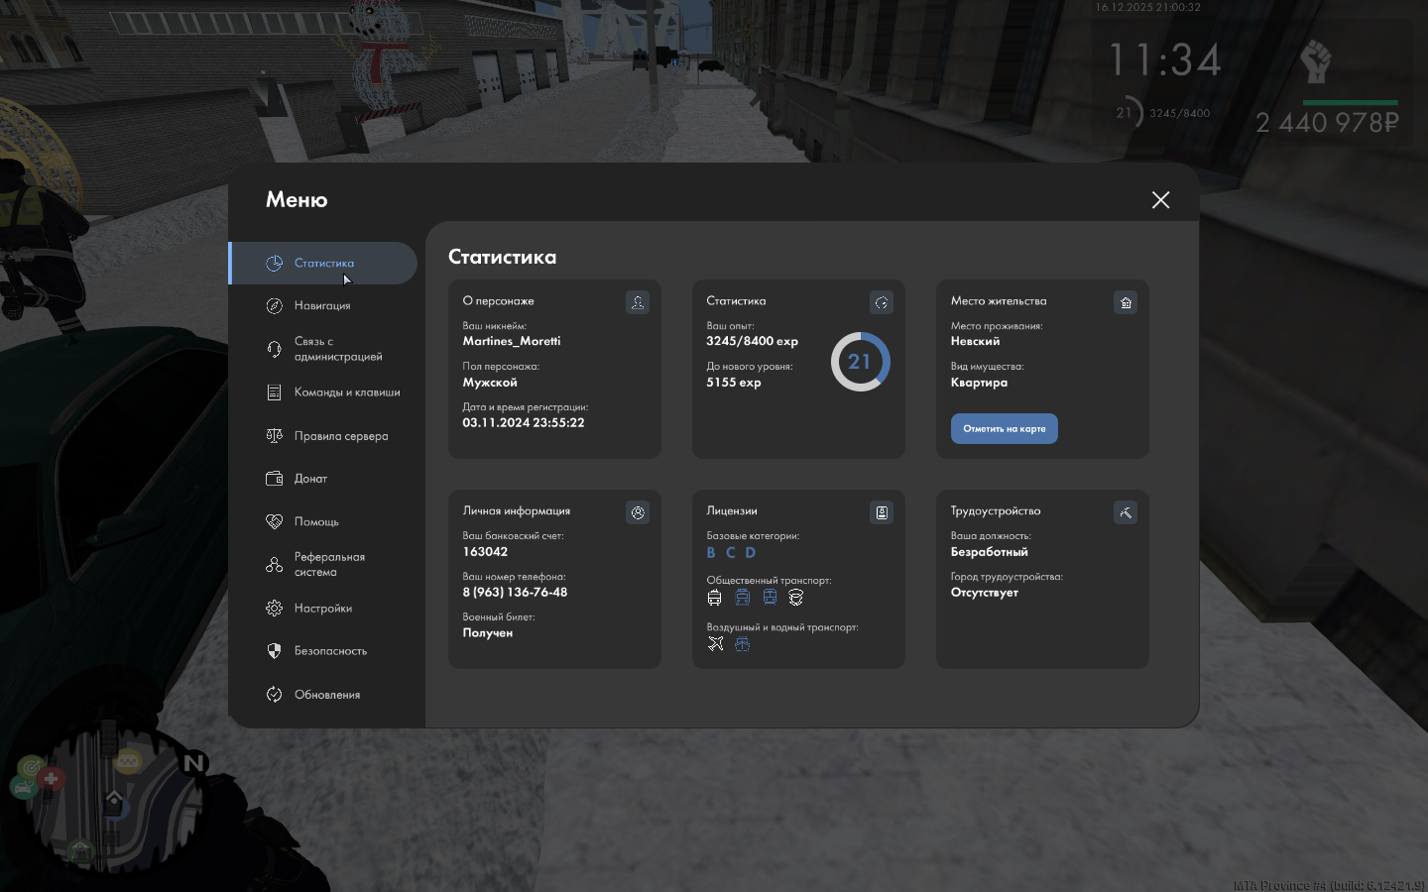Click the blue train license icon
Image resolution: width=1428 pixels, height=892 pixels.
click(x=770, y=597)
